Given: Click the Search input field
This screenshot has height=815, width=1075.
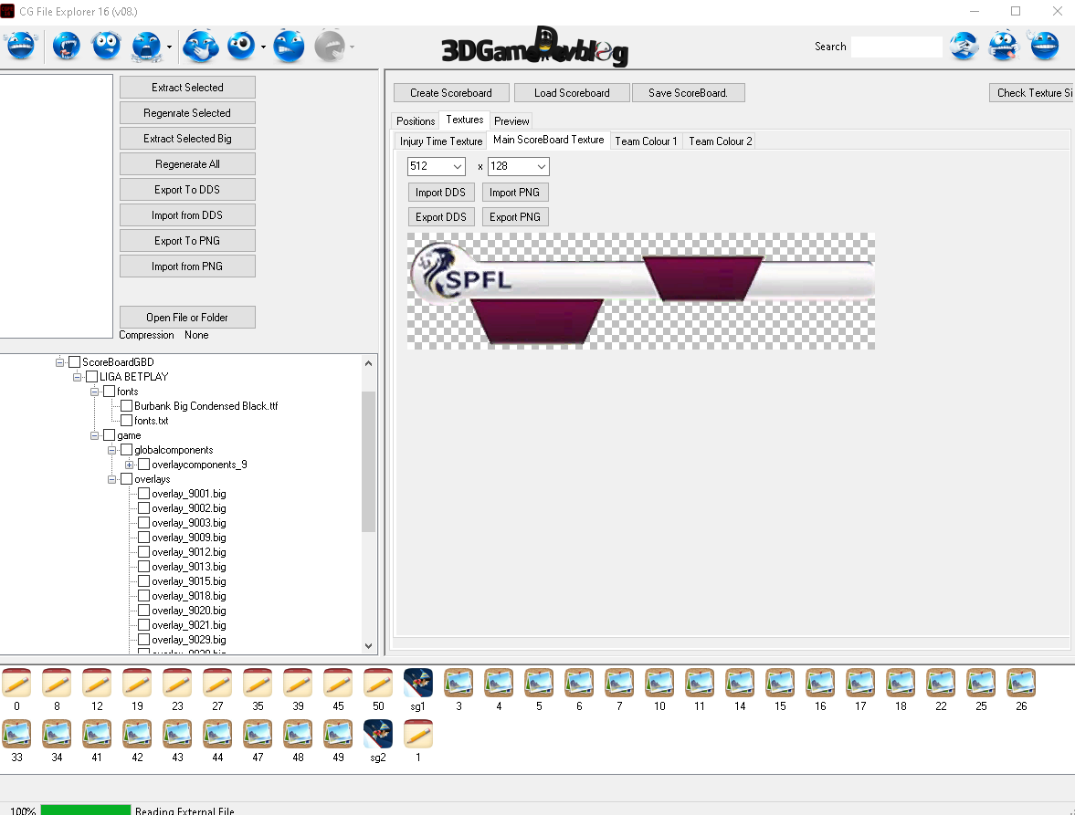Looking at the screenshot, I should coord(896,47).
